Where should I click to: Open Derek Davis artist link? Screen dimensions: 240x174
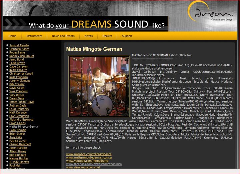[17, 98]
